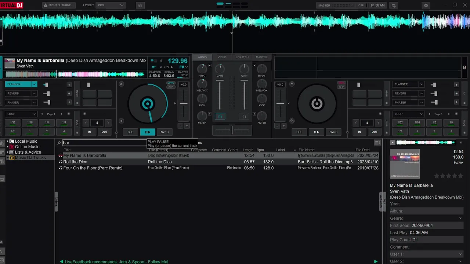The width and height of the screenshot is (470, 264).
Task: Click the pitch minus button on left deck
Action: coord(180,126)
